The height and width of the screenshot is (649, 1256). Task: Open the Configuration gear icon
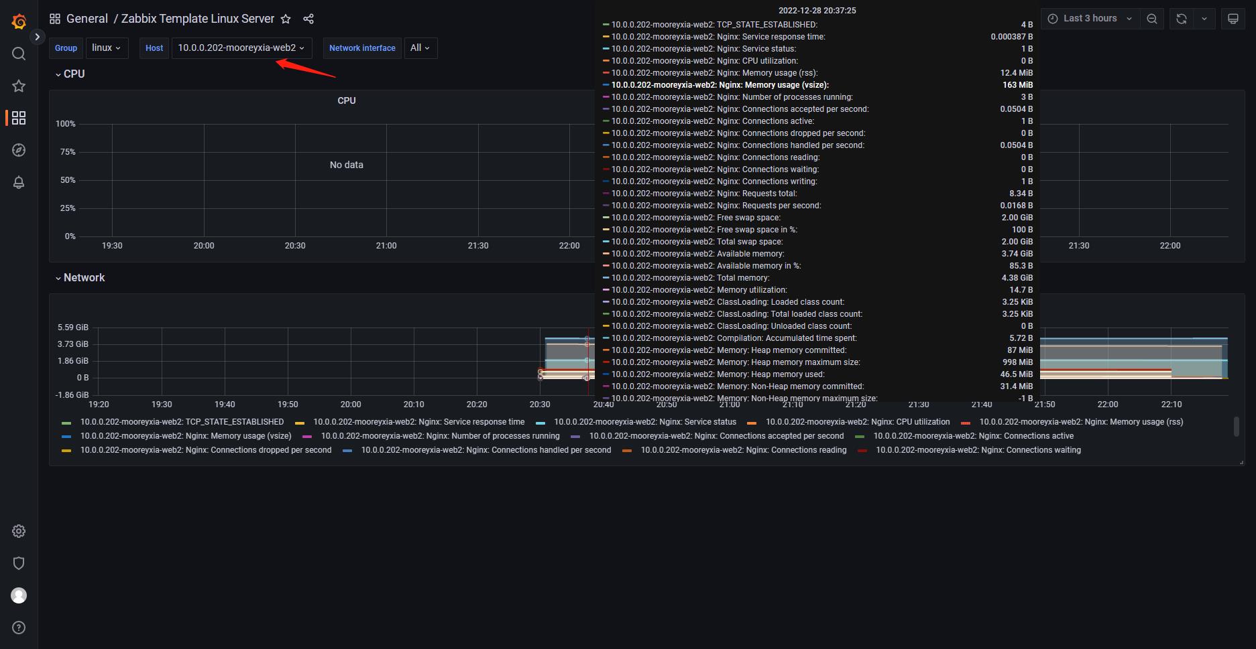coord(19,531)
